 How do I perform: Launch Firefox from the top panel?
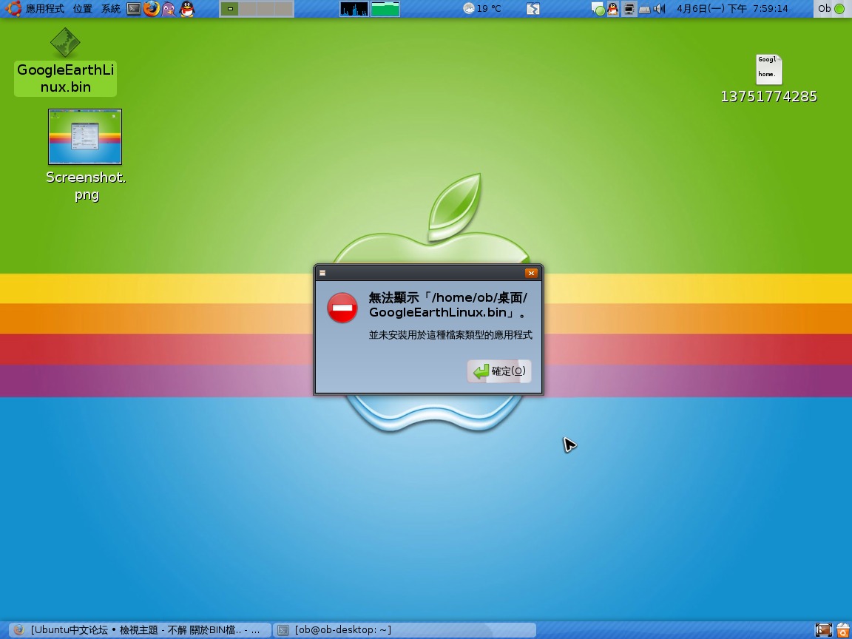tap(152, 9)
